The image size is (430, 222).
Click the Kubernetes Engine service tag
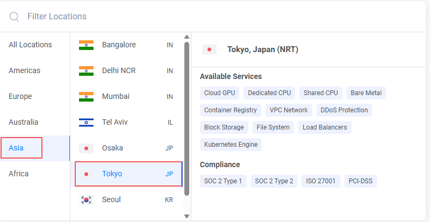point(231,145)
